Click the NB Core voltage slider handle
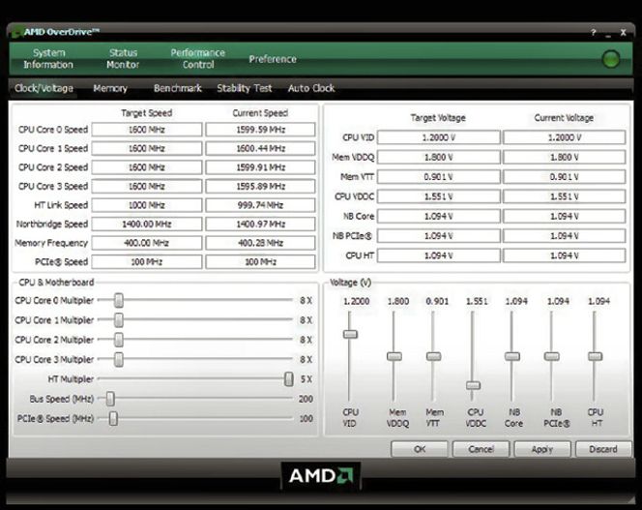This screenshot has width=642, height=510. click(512, 356)
